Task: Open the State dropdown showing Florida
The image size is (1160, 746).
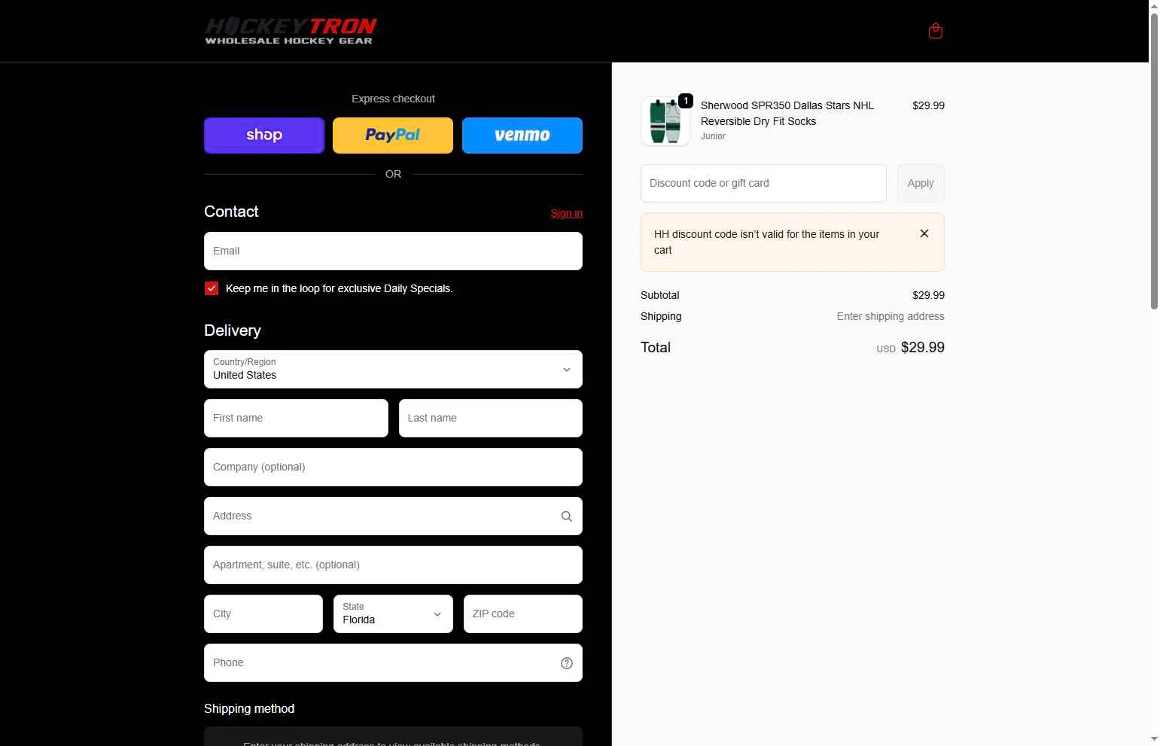Action: click(393, 614)
